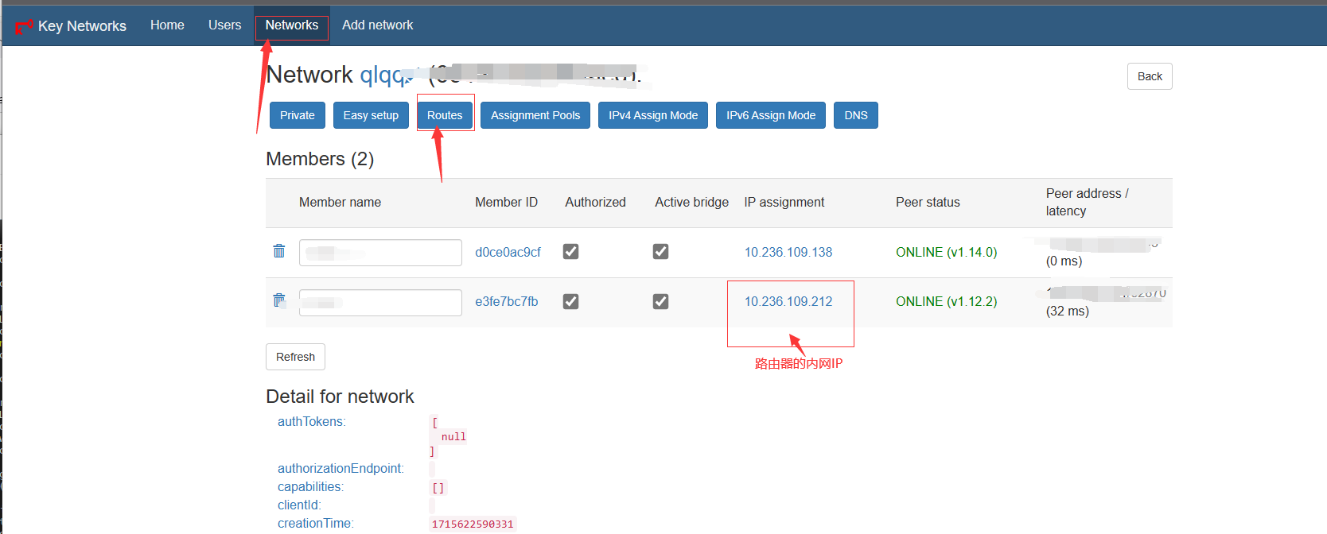Select Add network in navbar
Viewport: 1327px width, 534px height.
[377, 25]
